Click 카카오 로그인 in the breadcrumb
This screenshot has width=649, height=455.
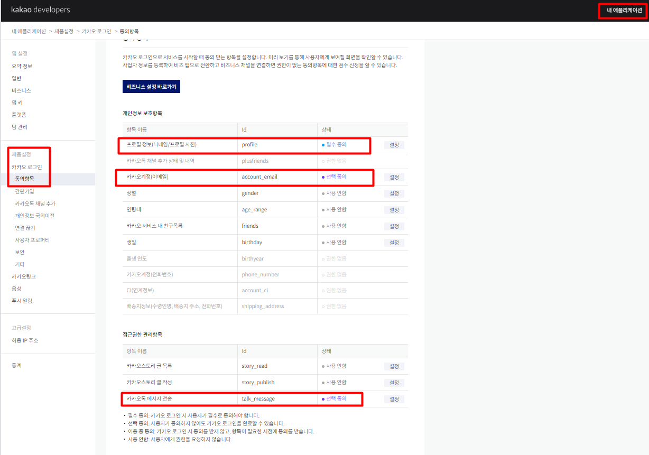pyautogui.click(x=97, y=32)
